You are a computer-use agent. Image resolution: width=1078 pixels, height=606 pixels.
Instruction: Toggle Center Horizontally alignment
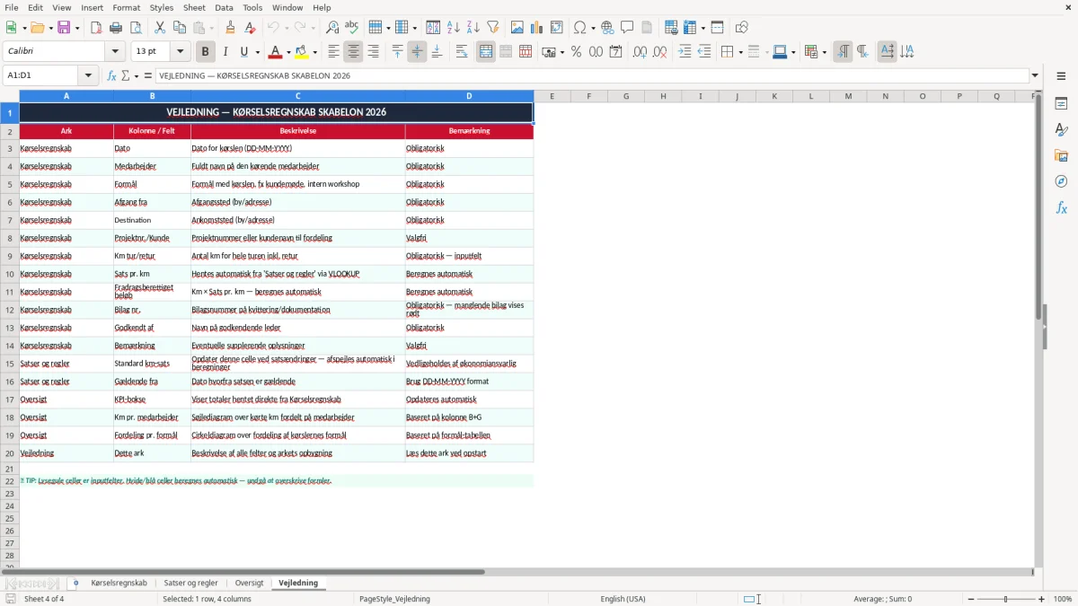[354, 52]
